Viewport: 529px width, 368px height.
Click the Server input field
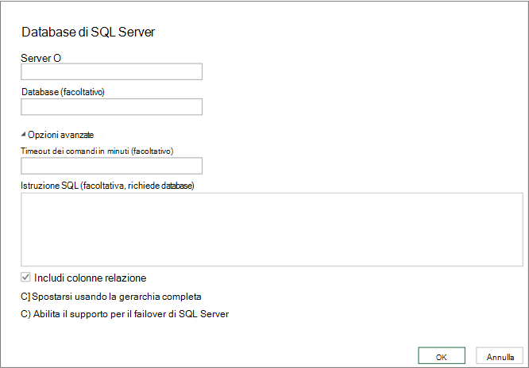click(x=112, y=71)
